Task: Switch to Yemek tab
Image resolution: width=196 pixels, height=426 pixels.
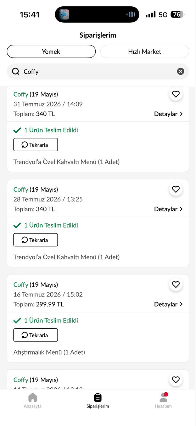Action: 51,51
